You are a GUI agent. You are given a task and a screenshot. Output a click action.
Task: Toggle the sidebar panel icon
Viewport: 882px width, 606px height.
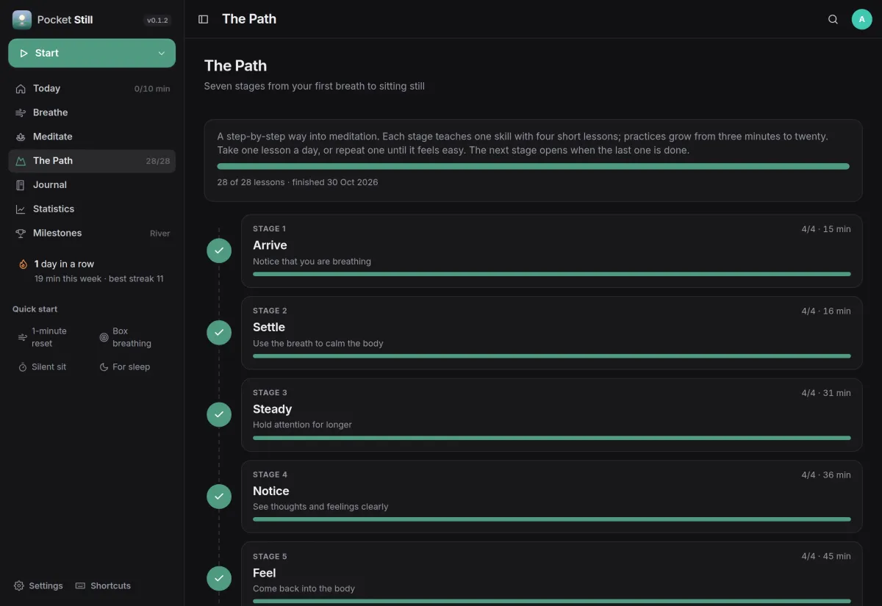[204, 19]
